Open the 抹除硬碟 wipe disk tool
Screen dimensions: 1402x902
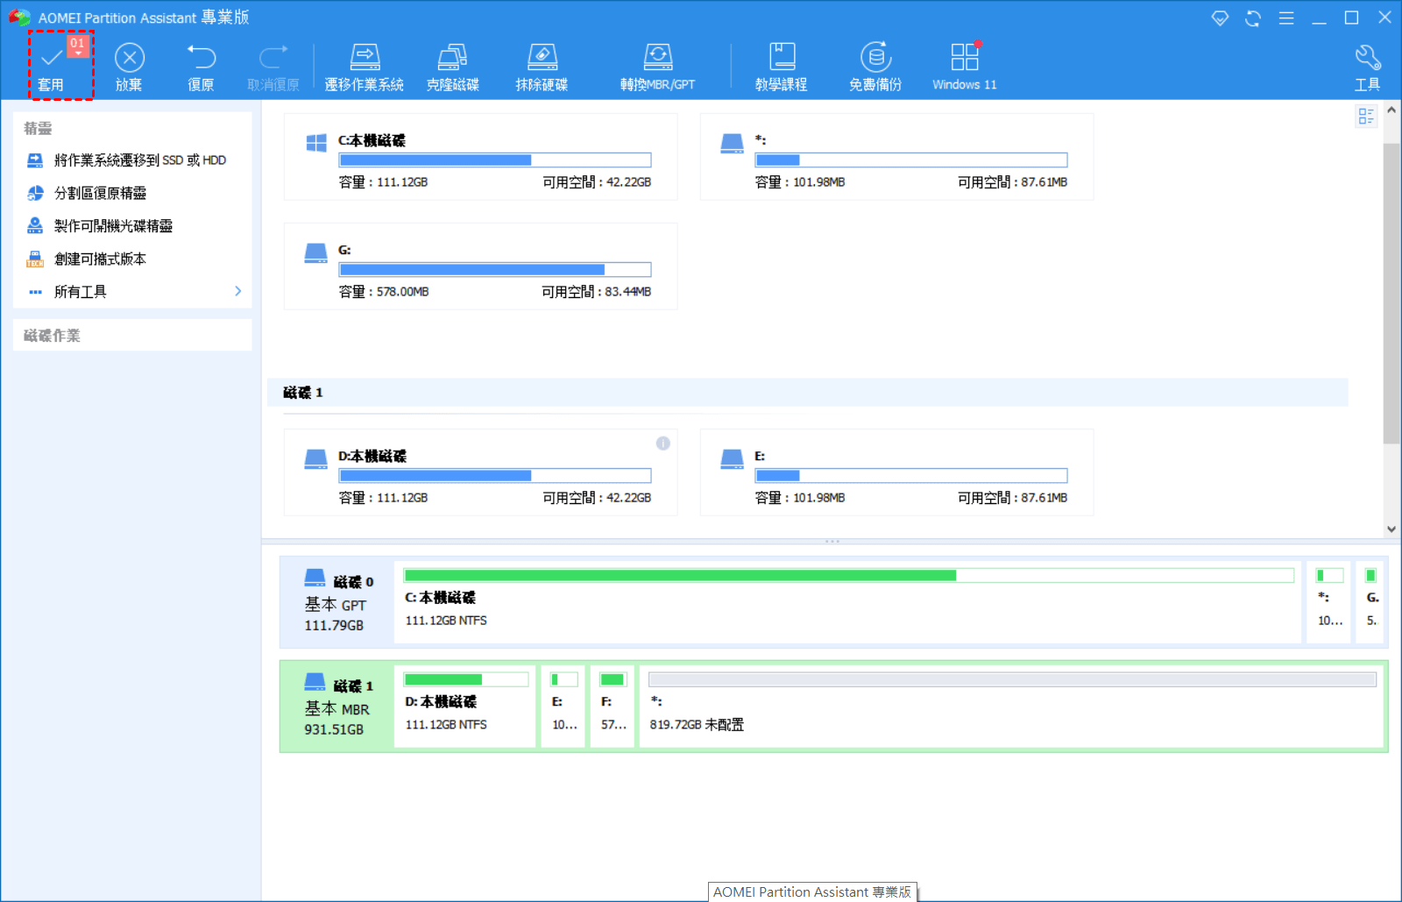pos(542,67)
